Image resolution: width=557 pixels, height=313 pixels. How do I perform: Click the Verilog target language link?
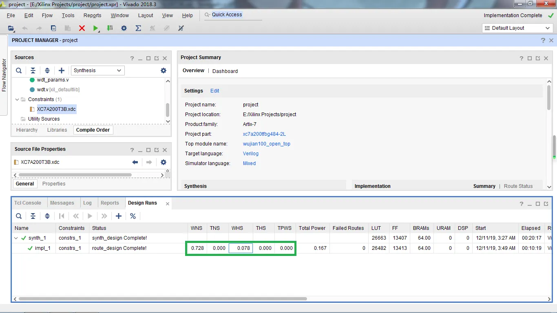[x=251, y=154]
